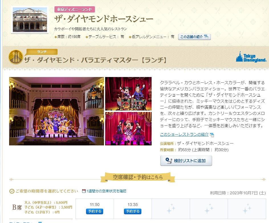
Task: Click the 空席確認・予約はこちら ribbon banner
Action: 138,177
